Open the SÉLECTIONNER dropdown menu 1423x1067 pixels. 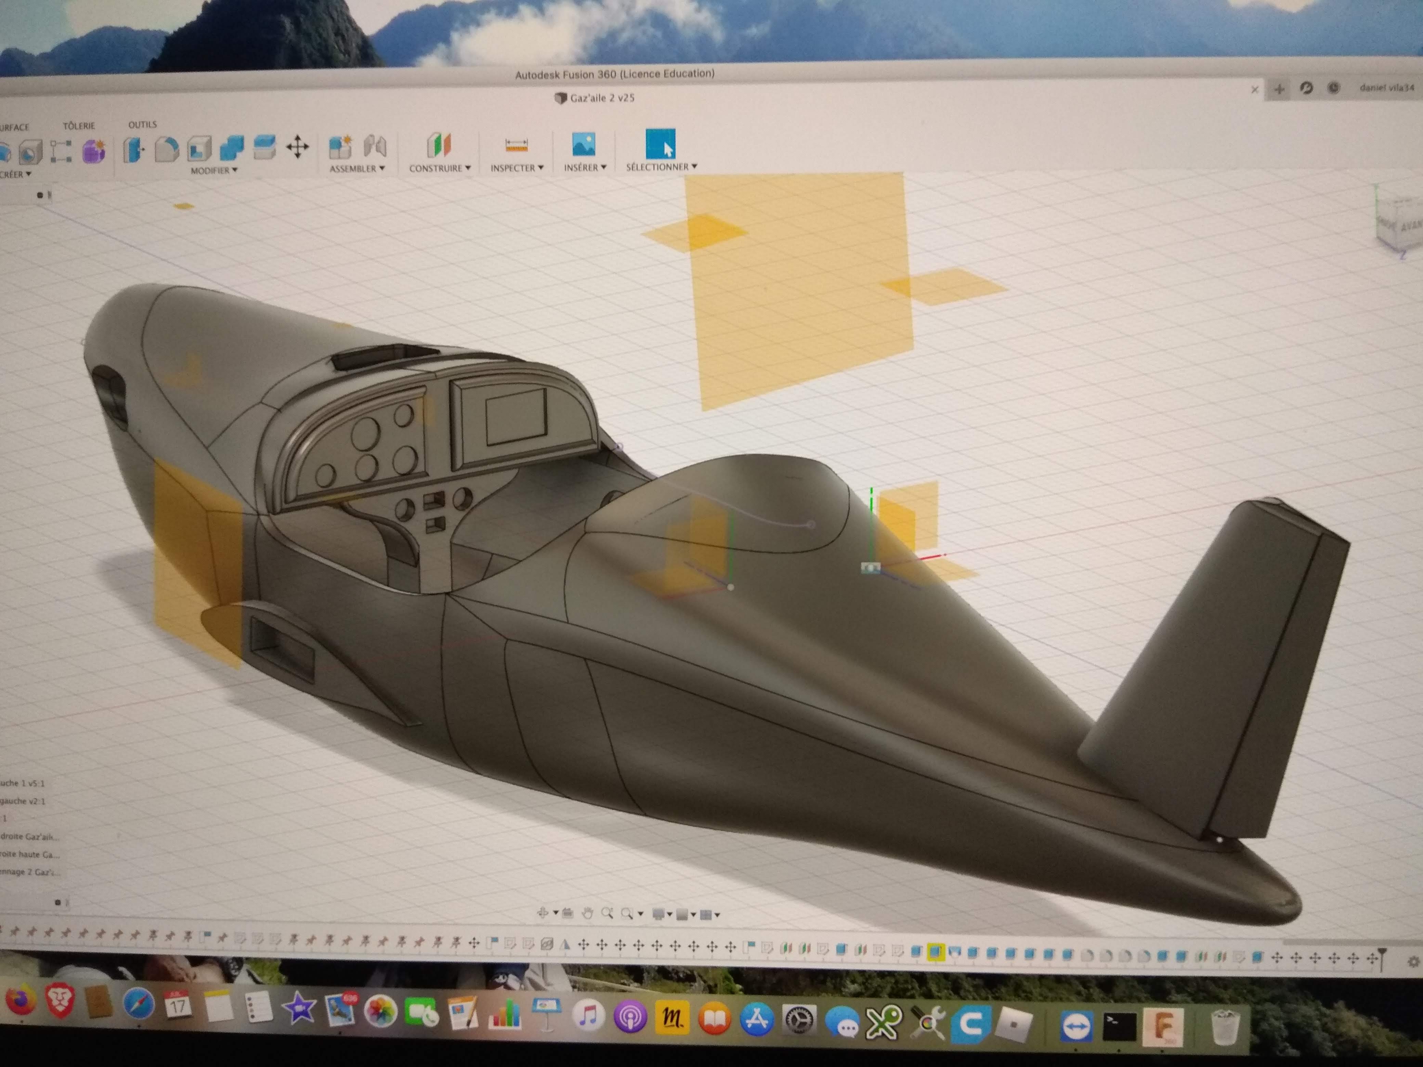tap(661, 167)
